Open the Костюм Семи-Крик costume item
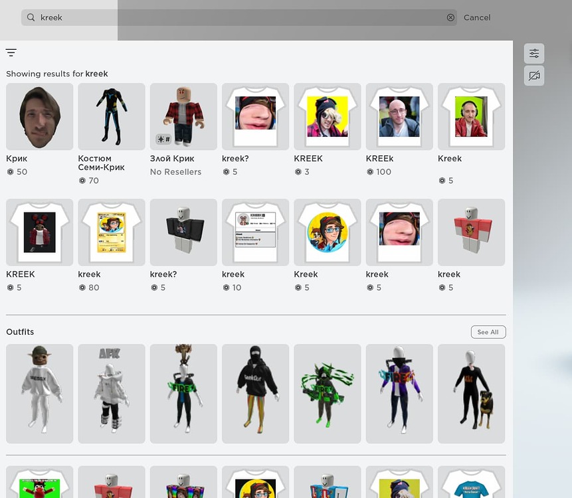Viewport: 572px width, 498px height. (x=111, y=116)
